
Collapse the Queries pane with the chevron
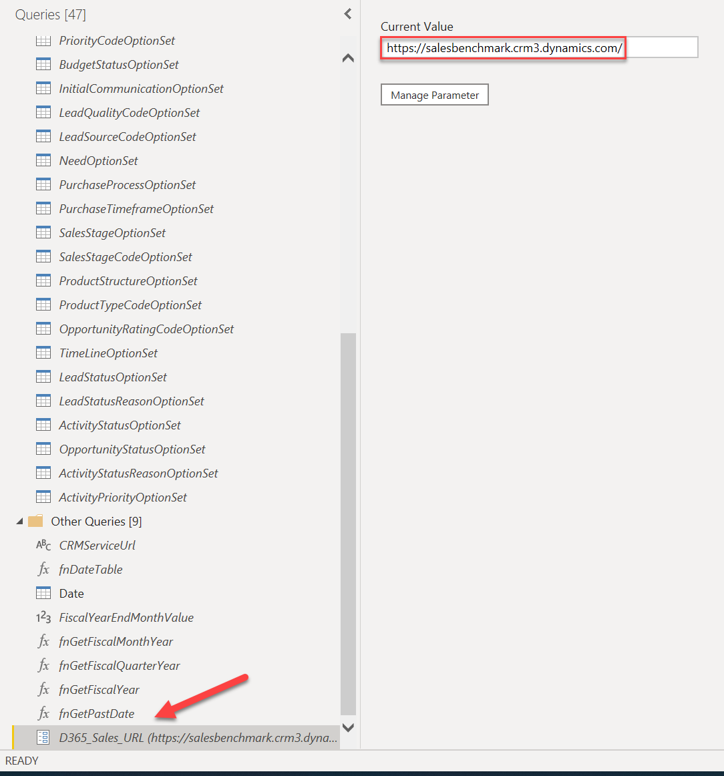[x=348, y=14]
